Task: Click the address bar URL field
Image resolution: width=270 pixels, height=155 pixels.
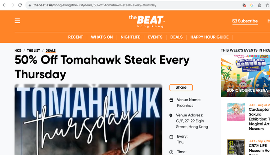Action: 134,5
